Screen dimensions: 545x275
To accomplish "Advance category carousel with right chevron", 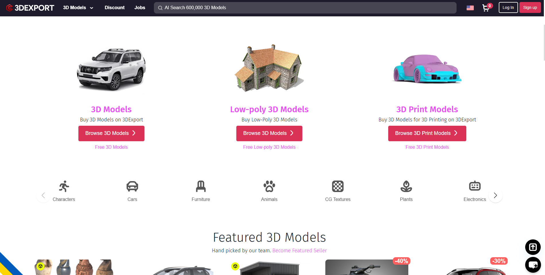I will click(x=495, y=195).
